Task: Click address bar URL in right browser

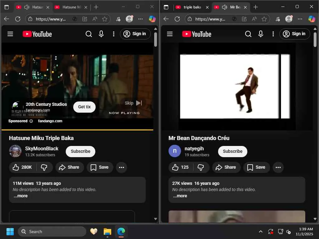Action: [x=210, y=19]
